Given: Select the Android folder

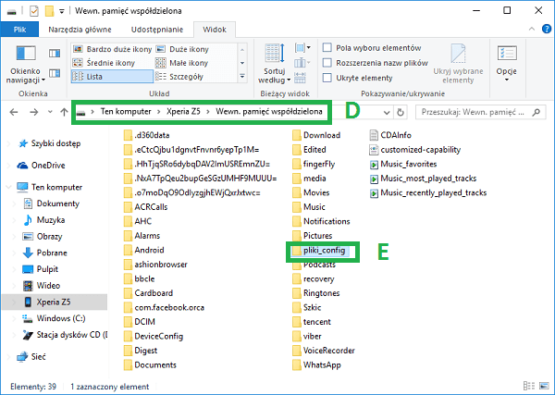Looking at the screenshot, I should coord(144,251).
